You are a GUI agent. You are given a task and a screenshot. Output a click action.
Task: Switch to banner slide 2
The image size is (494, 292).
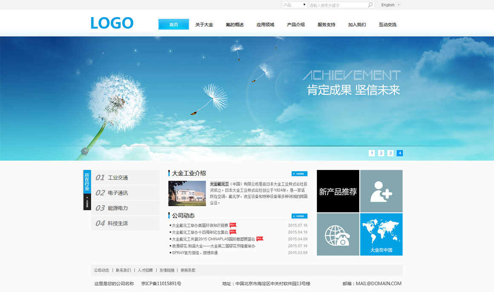pos(381,153)
